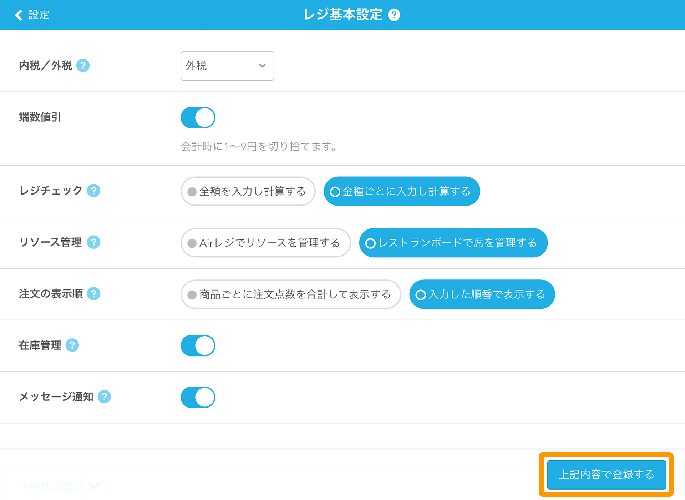Select レストランボードで席を管理する option
Screen dimensions: 685x500
(x=453, y=243)
